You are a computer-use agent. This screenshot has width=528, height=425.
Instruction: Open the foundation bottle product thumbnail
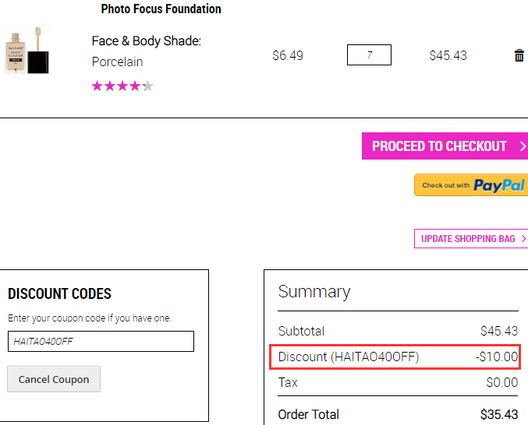click(x=27, y=51)
